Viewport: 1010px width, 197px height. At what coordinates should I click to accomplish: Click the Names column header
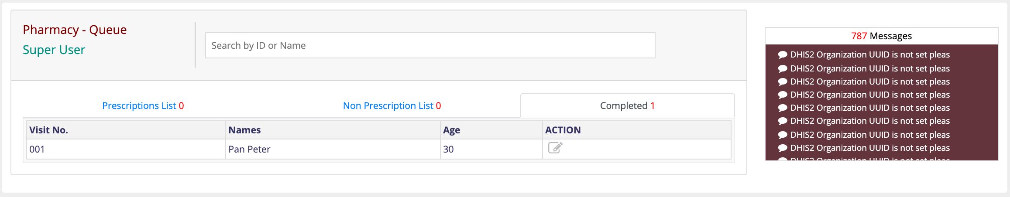coord(244,130)
